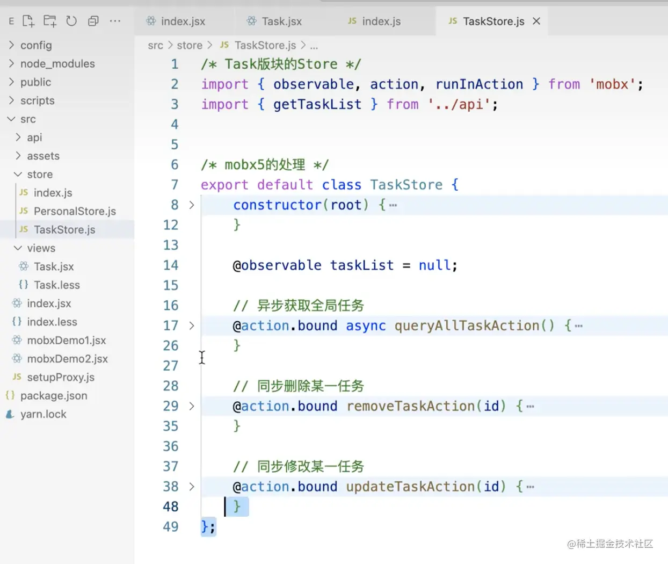Screen dimensions: 668x564
Task: Click 'runInAction' in import on line 2
Action: (x=479, y=84)
